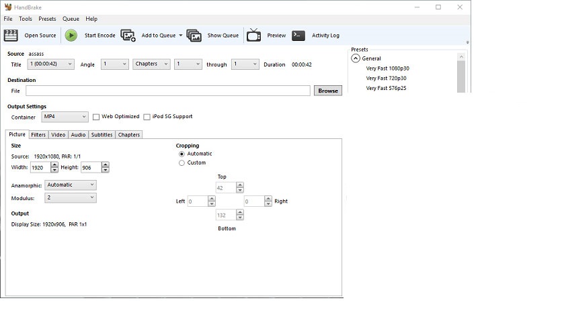This screenshot has height=325, width=562.
Task: Open the Presets menu
Action: [x=47, y=19]
